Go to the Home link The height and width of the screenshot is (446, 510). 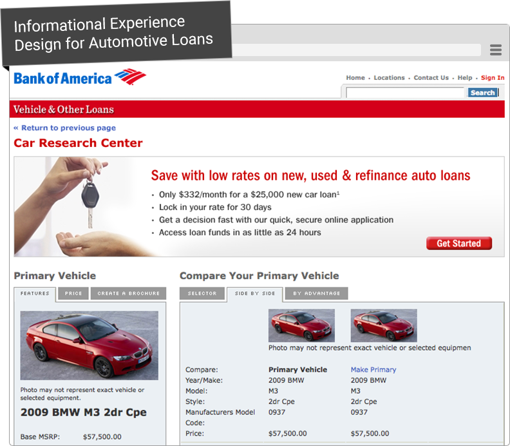[x=355, y=78]
